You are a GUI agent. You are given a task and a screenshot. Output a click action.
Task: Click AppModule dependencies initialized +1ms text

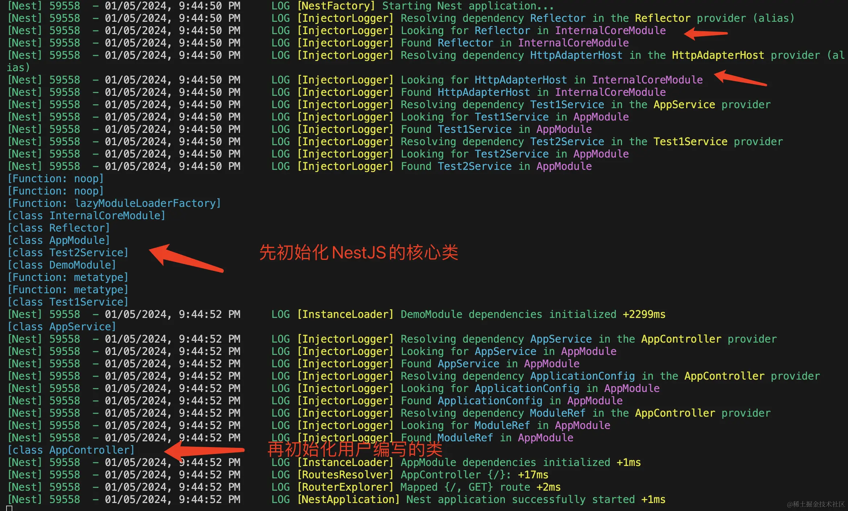pos(520,462)
